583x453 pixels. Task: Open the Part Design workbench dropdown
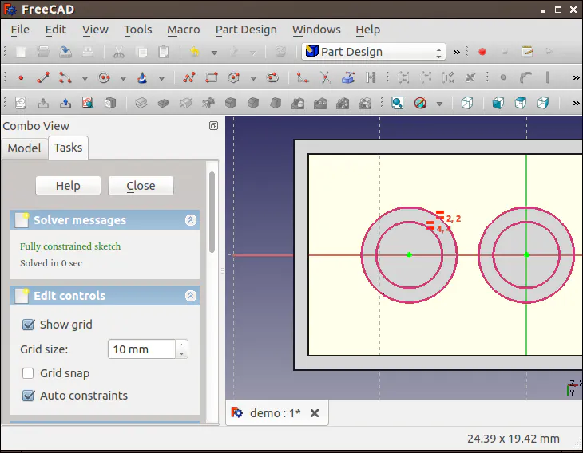point(373,52)
